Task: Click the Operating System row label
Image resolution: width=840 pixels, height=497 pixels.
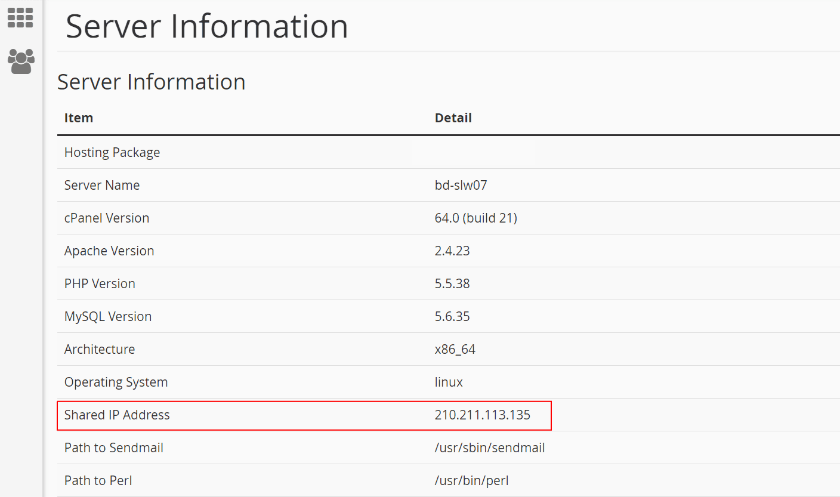Action: (x=116, y=382)
